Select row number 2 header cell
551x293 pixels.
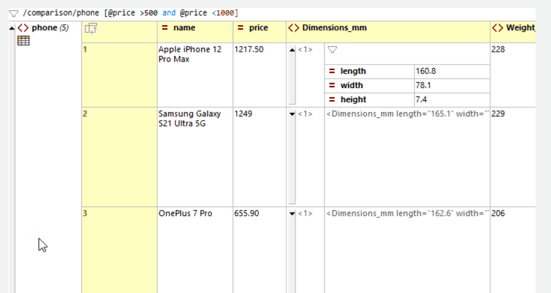(119, 157)
